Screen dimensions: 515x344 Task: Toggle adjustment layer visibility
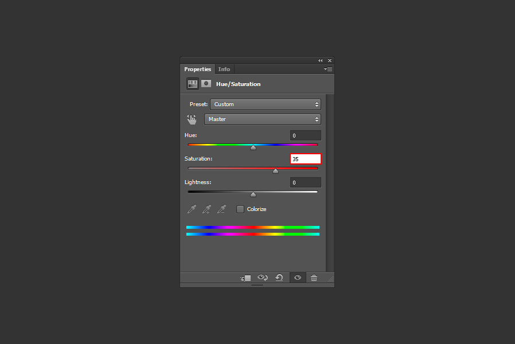pos(297,277)
